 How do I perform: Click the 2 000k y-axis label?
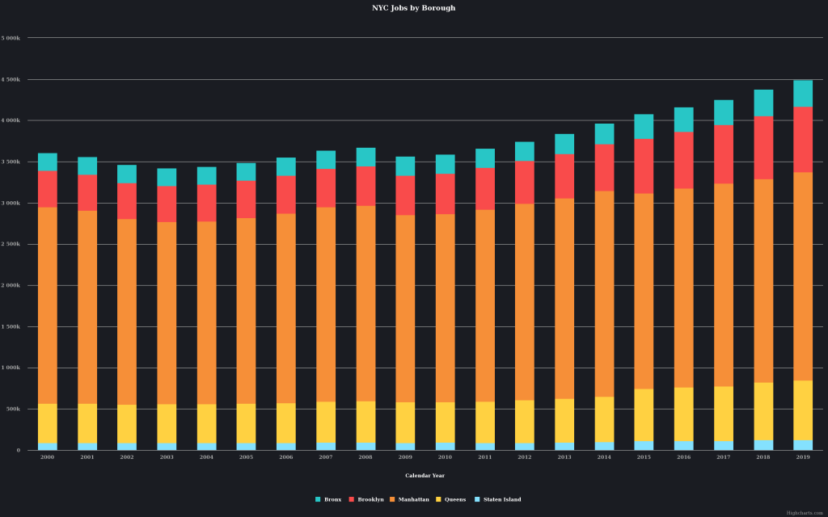(x=11, y=286)
